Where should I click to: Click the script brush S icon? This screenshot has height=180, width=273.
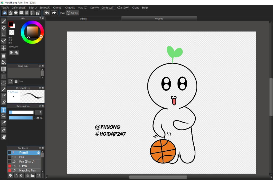tap(27, 175)
